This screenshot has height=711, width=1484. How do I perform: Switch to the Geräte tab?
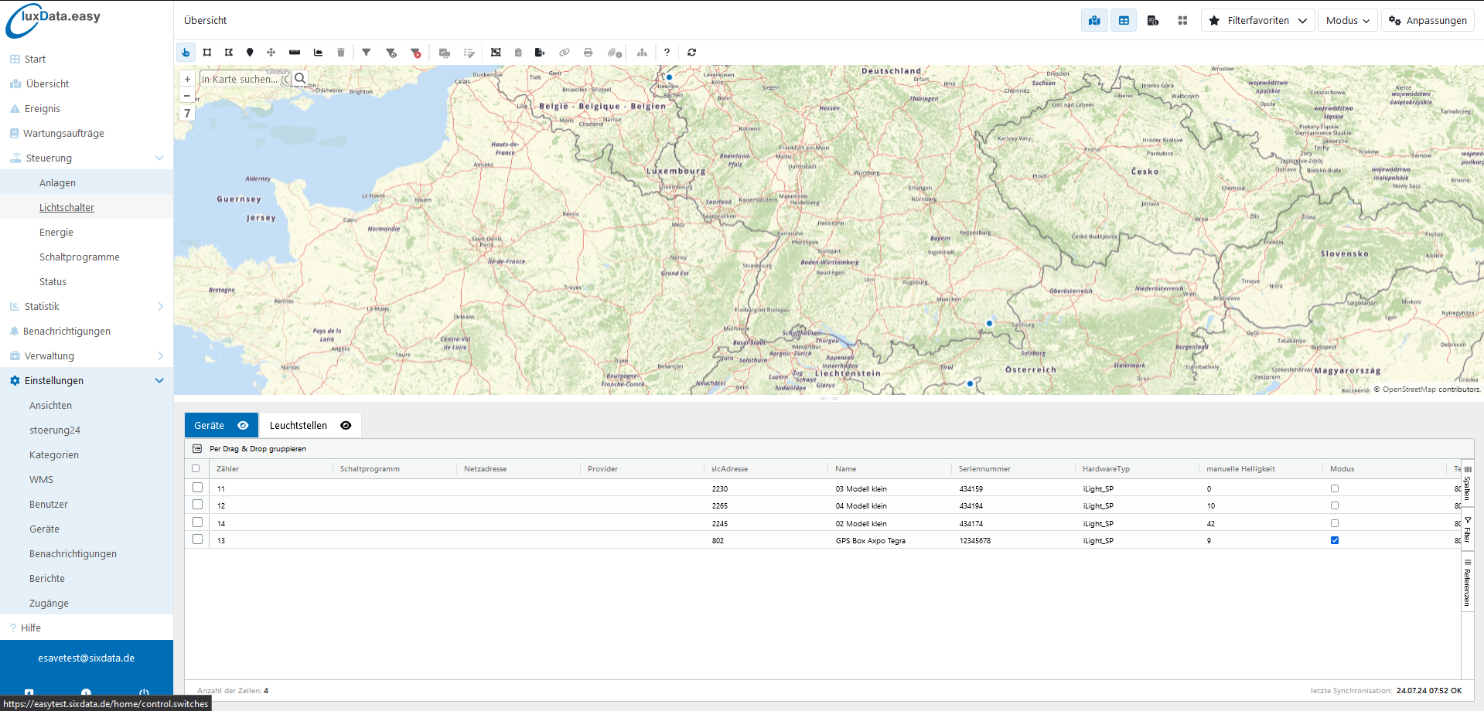(210, 426)
